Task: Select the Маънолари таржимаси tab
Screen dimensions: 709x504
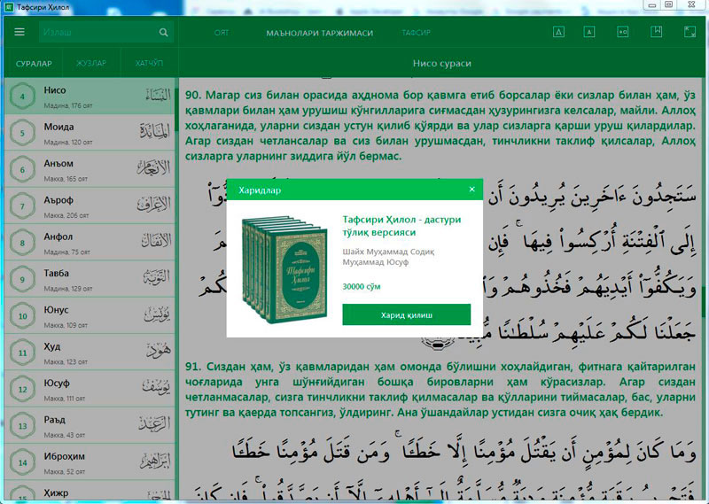Action: (319, 33)
